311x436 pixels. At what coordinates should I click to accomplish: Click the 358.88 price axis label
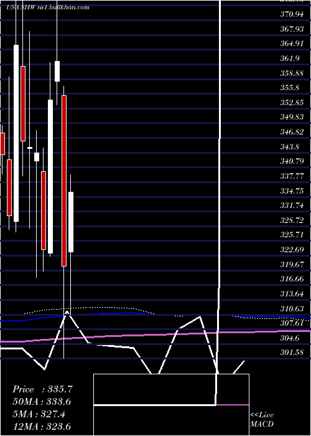tap(292, 73)
